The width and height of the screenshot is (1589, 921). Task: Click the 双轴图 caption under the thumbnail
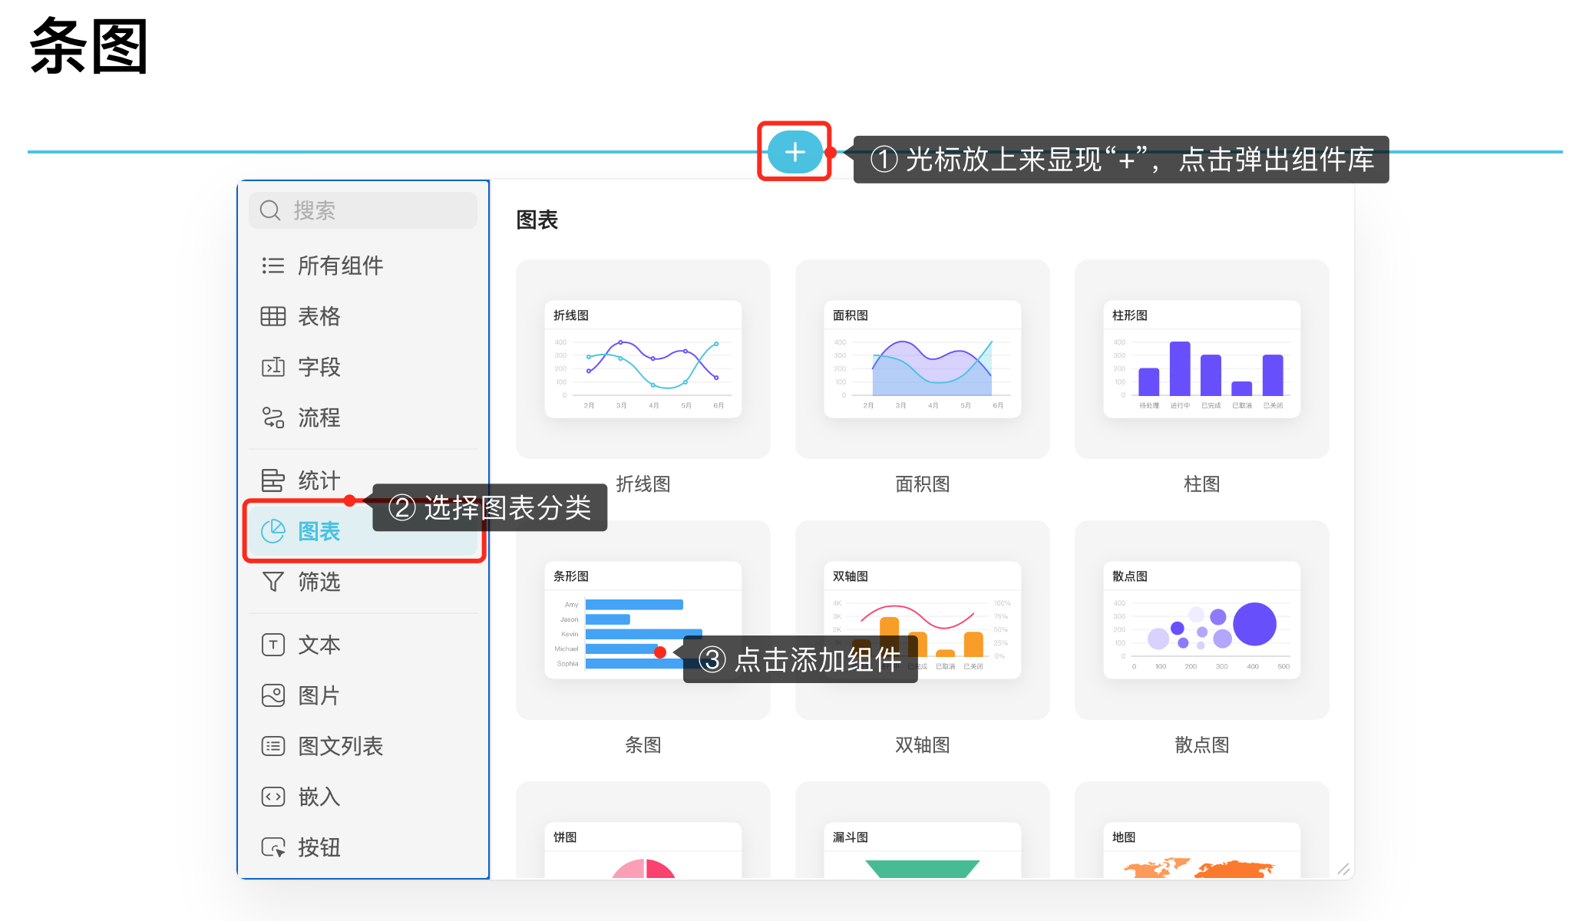923,745
